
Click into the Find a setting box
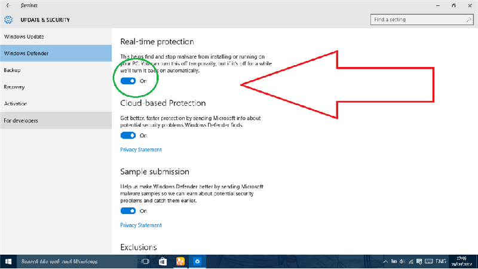(x=422, y=20)
